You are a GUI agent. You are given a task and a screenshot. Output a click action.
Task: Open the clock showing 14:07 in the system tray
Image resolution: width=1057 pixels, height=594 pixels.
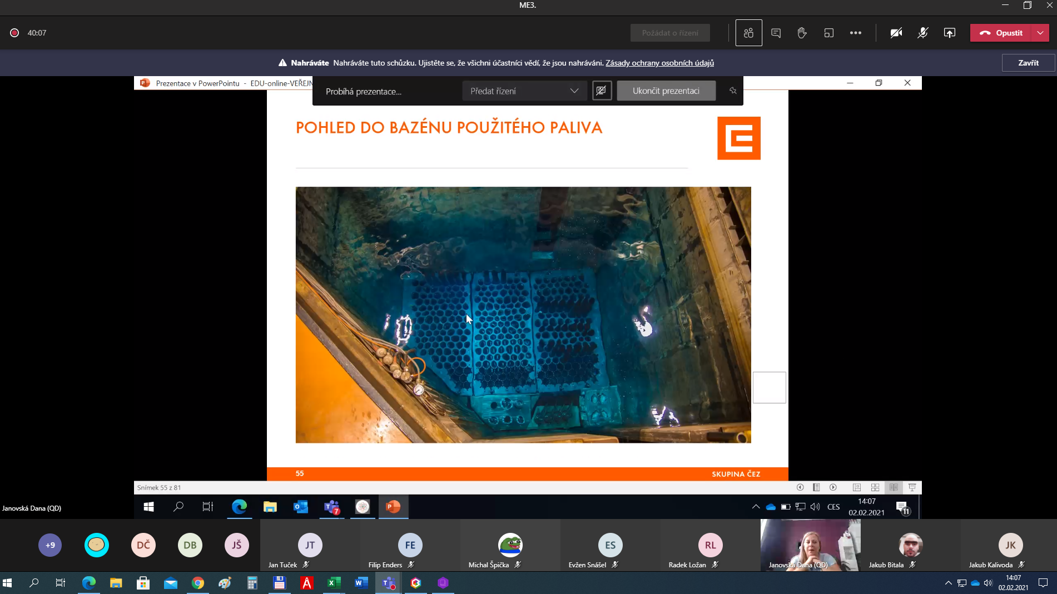[x=1013, y=583]
